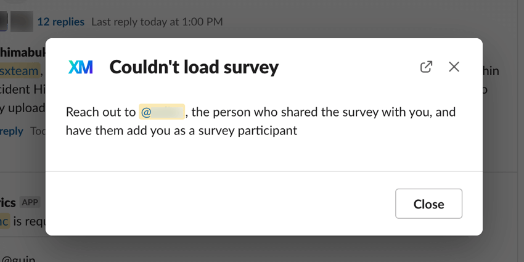Open the survey dialog in a new window
The width and height of the screenshot is (524, 262).
click(426, 67)
